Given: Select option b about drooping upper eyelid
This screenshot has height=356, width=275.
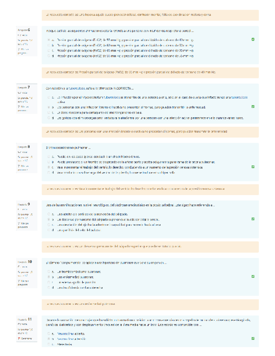Looking at the screenshot, I should pyautogui.click(x=49, y=220).
